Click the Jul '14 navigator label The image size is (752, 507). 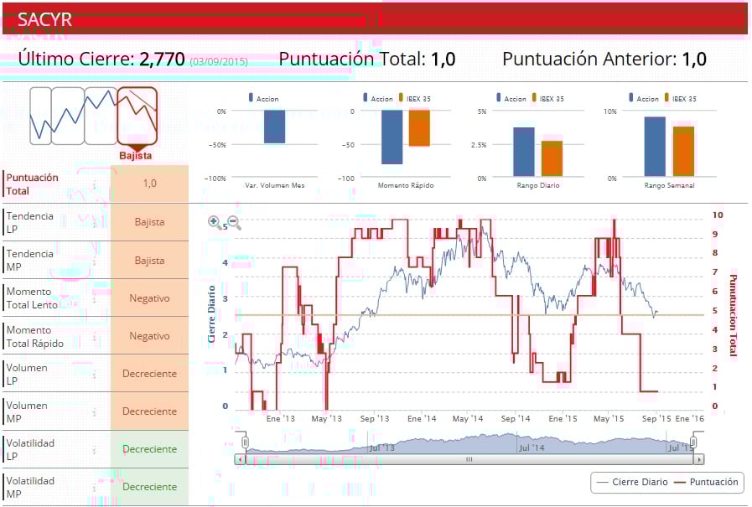[x=532, y=448]
